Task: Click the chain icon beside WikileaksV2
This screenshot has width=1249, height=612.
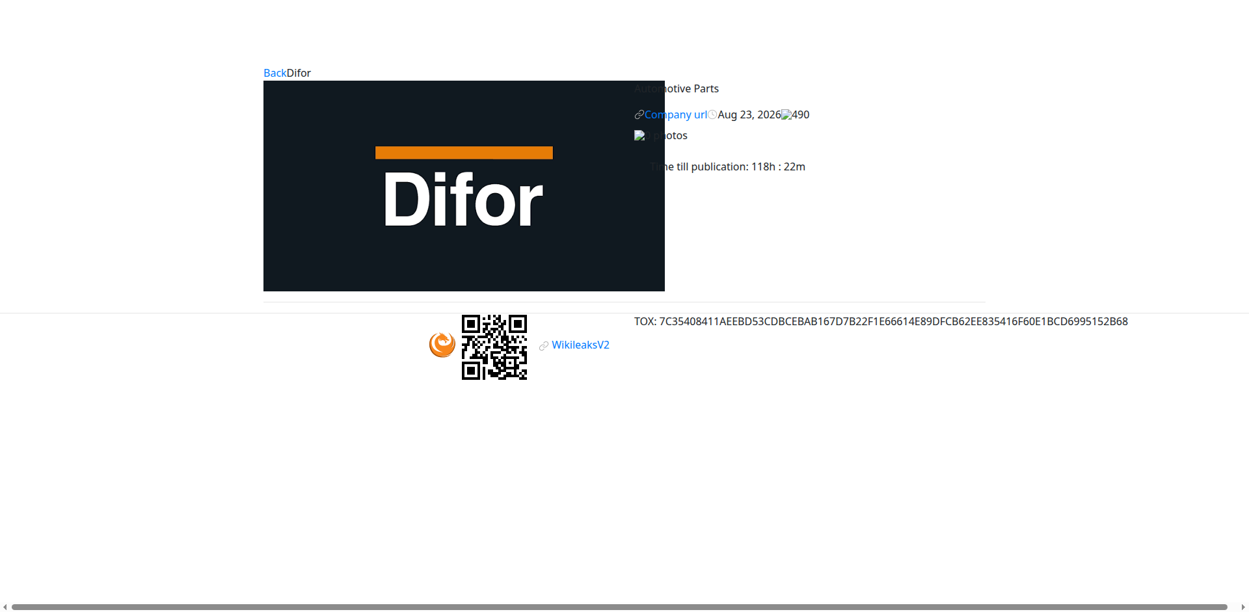Action: point(544,345)
